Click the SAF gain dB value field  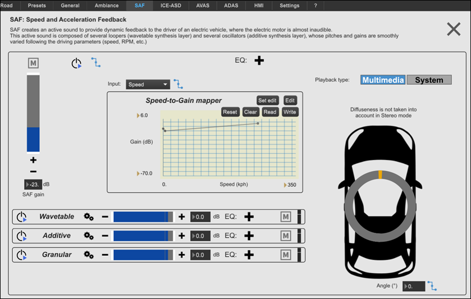[33, 185]
